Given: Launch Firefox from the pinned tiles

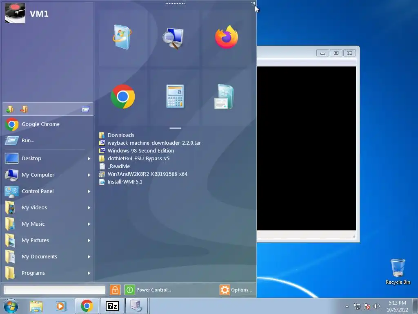Looking at the screenshot, I should (227, 37).
